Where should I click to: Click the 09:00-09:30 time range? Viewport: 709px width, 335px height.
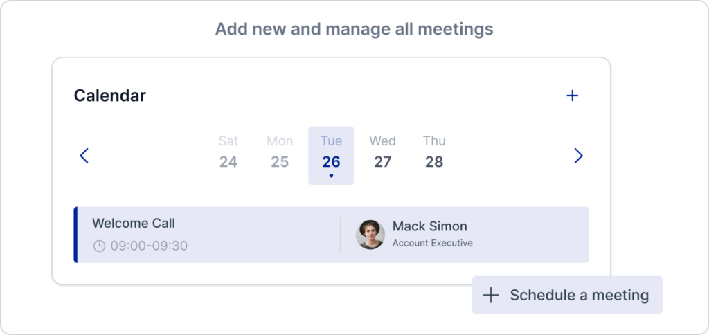point(150,246)
